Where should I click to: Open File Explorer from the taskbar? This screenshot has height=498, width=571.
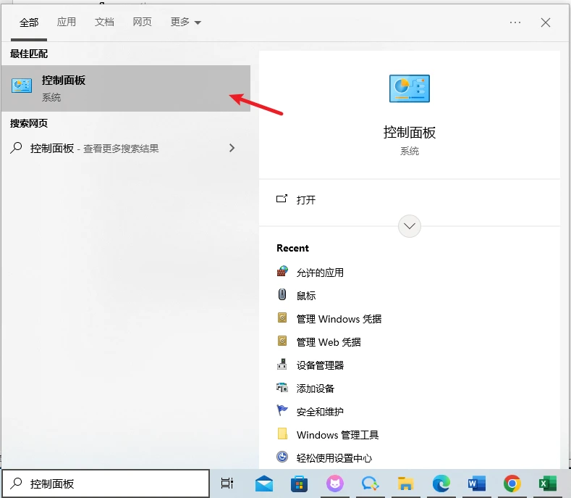(405, 484)
